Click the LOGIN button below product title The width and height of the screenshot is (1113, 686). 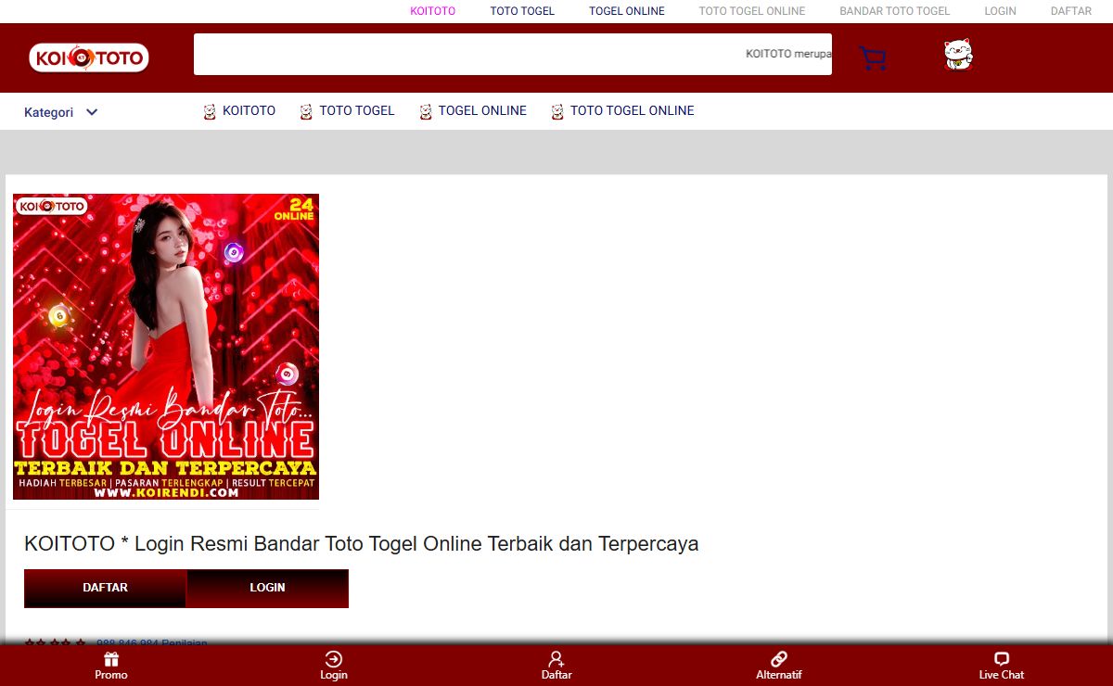[x=267, y=588]
